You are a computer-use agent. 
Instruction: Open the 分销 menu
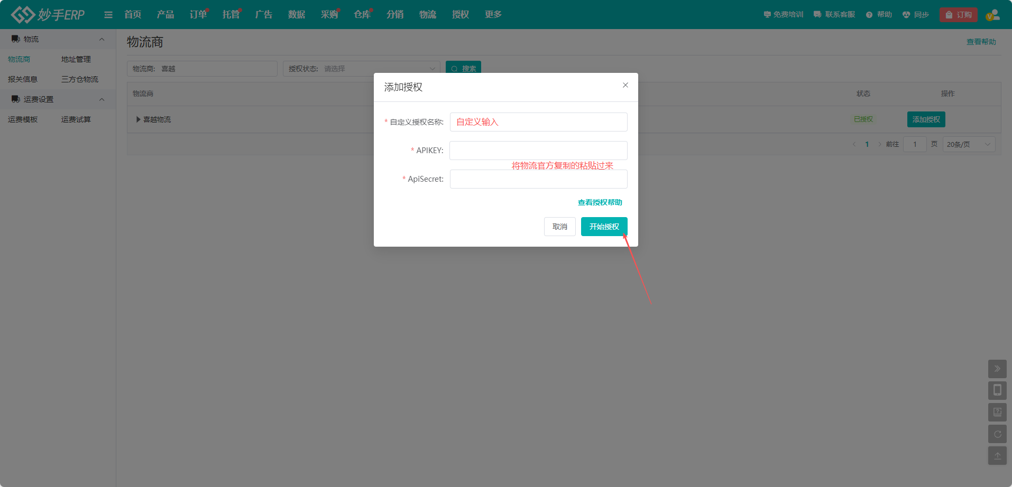[x=395, y=14]
